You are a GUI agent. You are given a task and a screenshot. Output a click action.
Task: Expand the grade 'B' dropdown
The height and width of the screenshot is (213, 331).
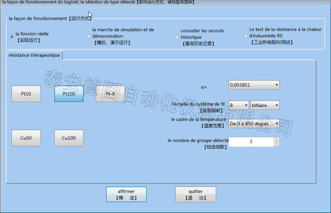pos(239,105)
